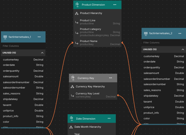Image resolution: width=186 pixels, height=135 pixels.
Task: Click the Currency Key Level arrow icon
Action: point(73,96)
